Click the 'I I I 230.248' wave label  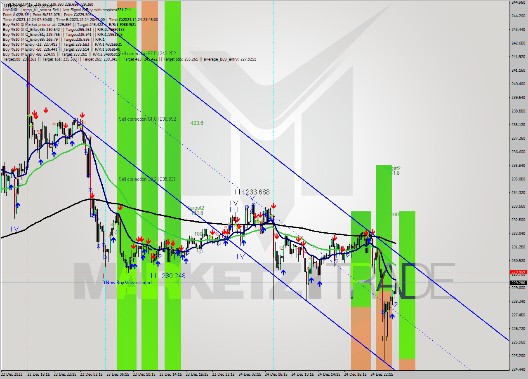coord(168,276)
